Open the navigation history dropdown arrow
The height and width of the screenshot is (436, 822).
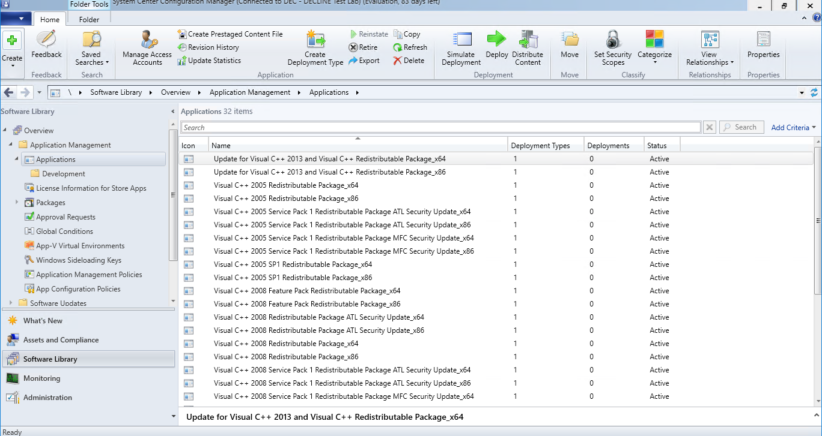click(39, 92)
